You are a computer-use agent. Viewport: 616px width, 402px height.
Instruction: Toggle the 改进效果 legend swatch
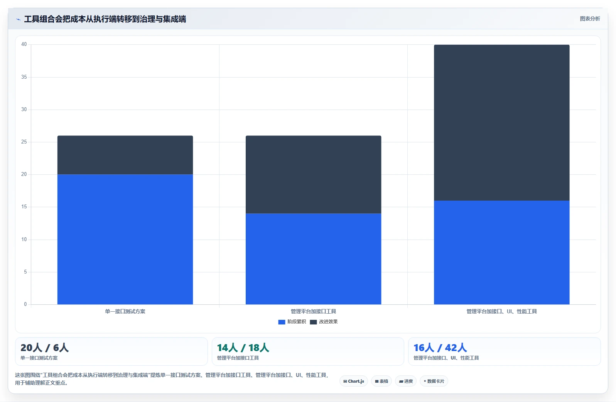point(313,322)
